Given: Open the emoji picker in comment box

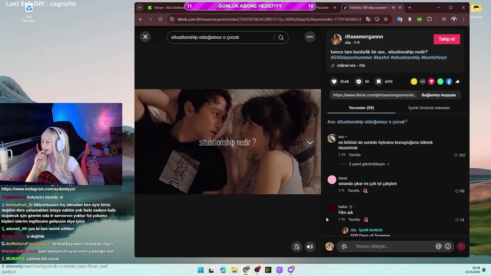Looking at the screenshot, I should point(448,246).
